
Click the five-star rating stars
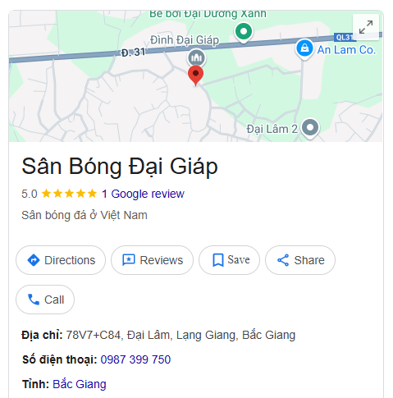click(x=69, y=194)
